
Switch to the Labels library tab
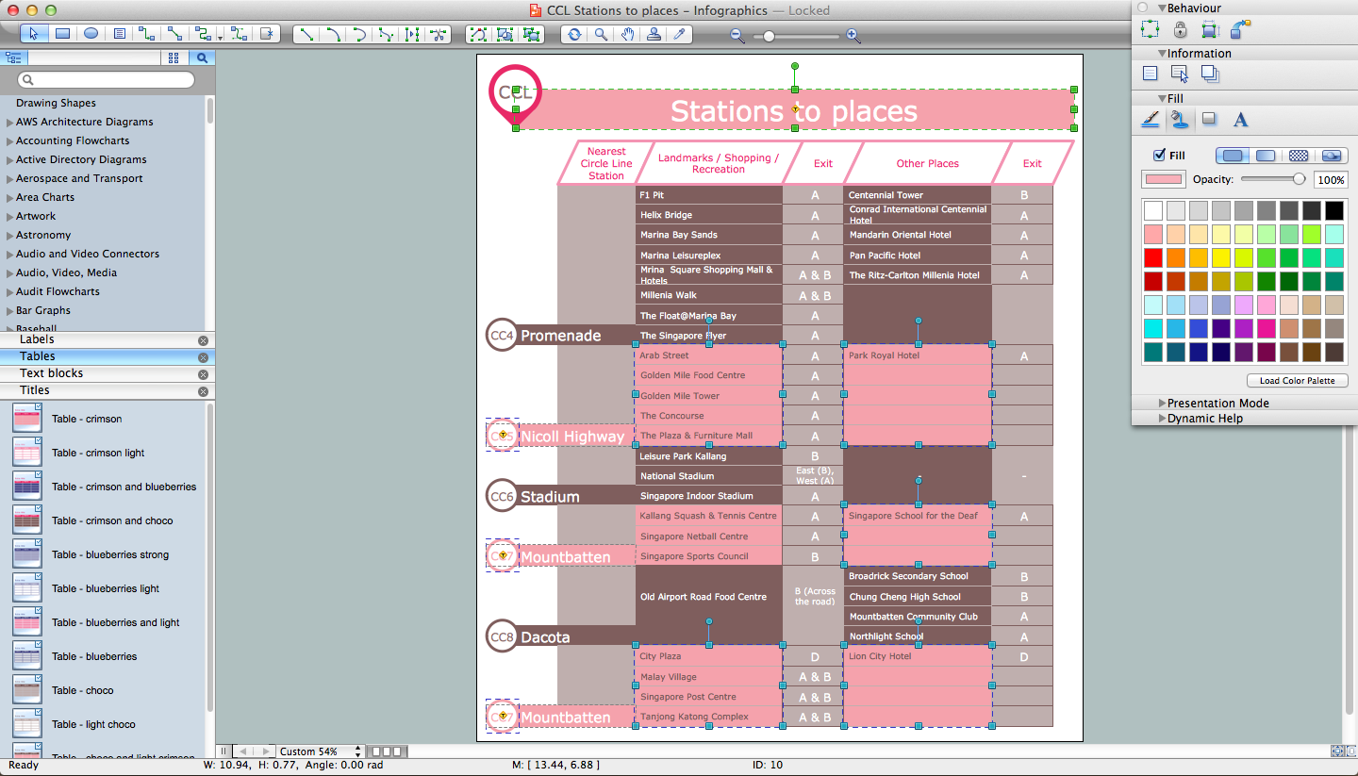tap(108, 339)
